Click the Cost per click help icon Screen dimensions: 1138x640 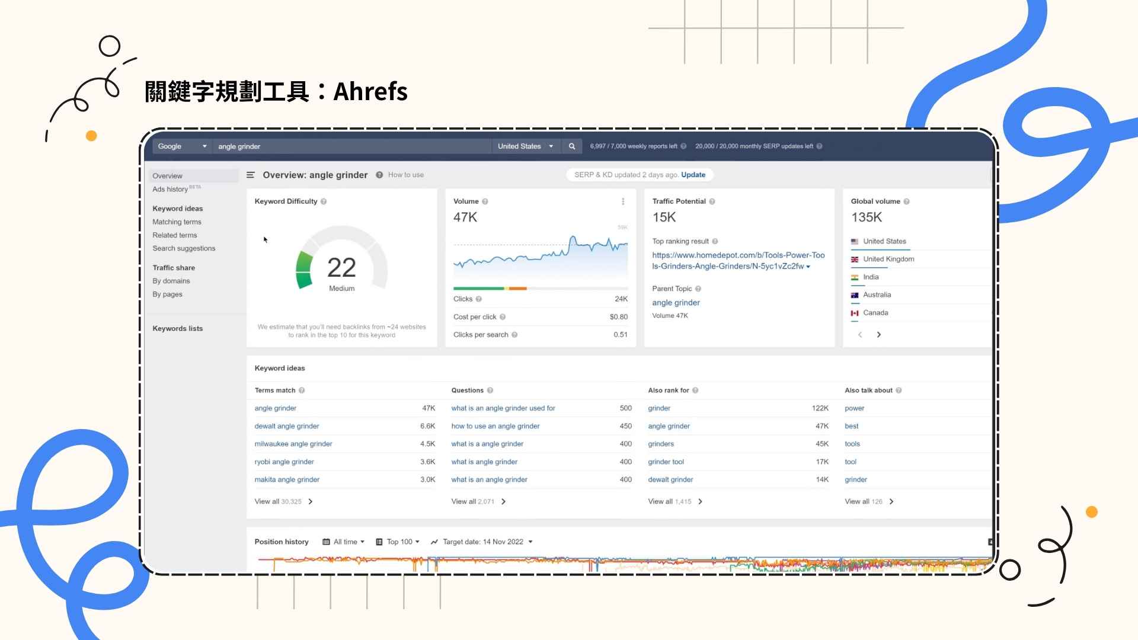point(503,317)
